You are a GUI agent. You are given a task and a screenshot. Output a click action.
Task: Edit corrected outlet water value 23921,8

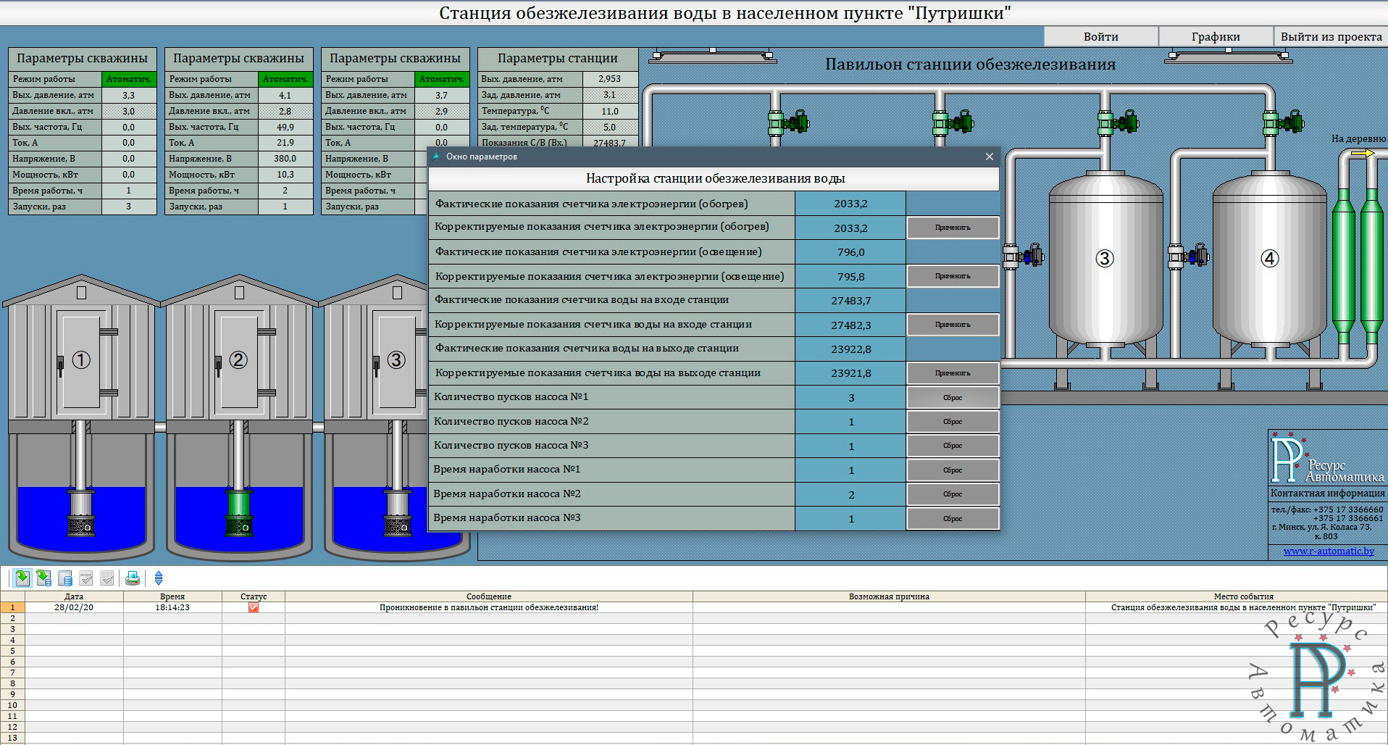pos(850,373)
